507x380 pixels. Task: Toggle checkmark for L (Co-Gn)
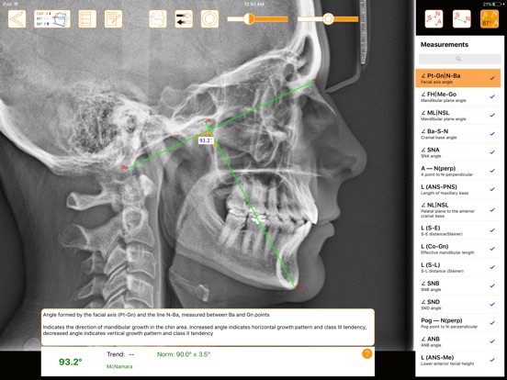[492, 249]
